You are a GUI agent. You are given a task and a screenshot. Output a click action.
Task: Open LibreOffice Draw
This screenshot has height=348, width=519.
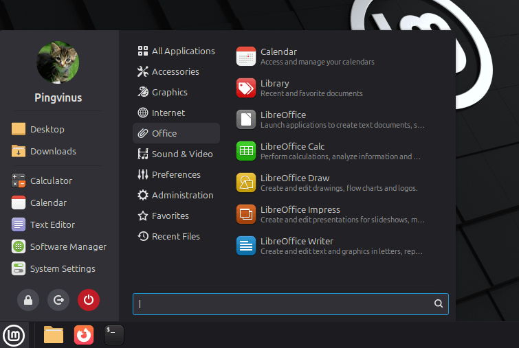[294, 183]
